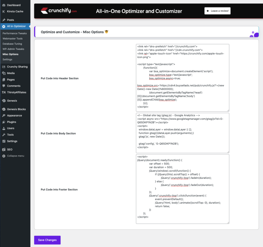
Task: Open the Comments menu
Action: click(x=15, y=86)
